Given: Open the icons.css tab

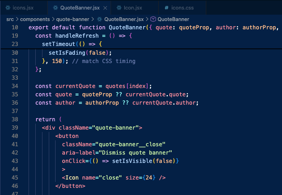Looking at the screenshot, I should [x=182, y=8].
